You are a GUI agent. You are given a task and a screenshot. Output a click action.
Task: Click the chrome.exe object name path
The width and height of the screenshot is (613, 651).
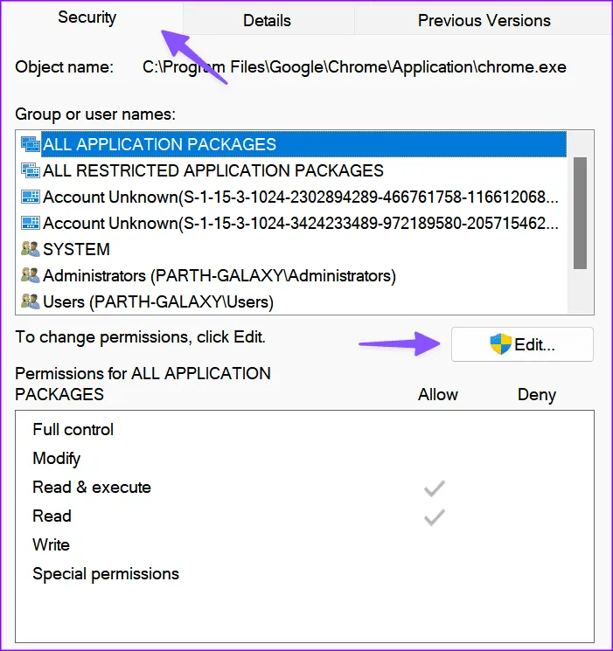(354, 66)
